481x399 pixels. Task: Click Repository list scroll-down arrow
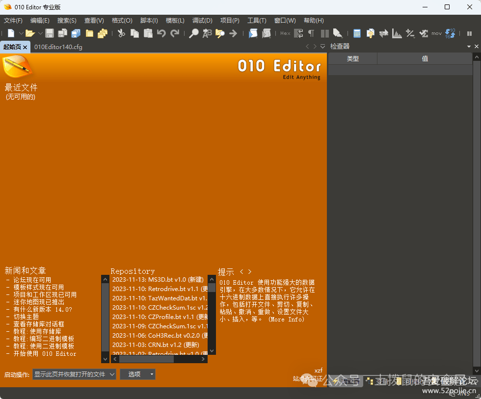coord(212,350)
